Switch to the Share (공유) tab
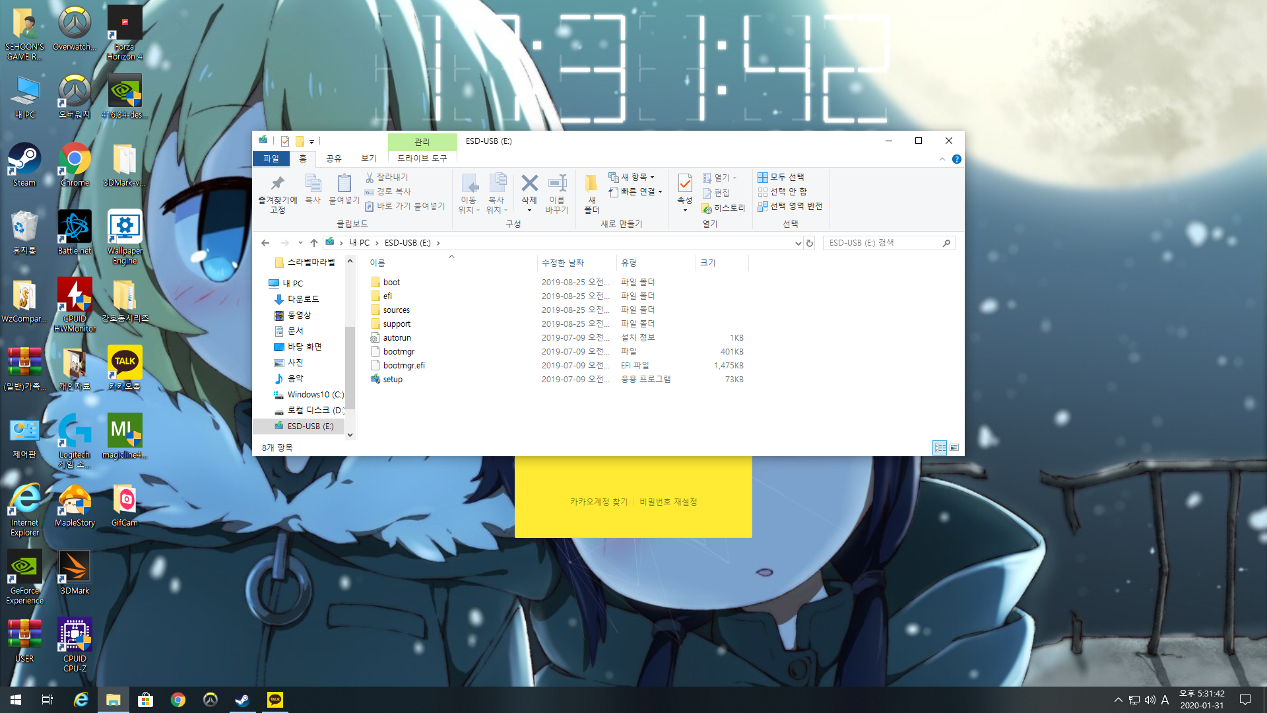Image resolution: width=1267 pixels, height=713 pixels. (334, 158)
